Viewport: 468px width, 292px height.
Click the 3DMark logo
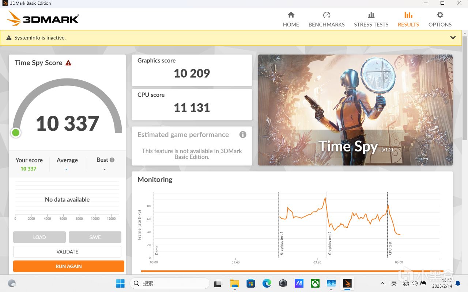[x=43, y=18]
